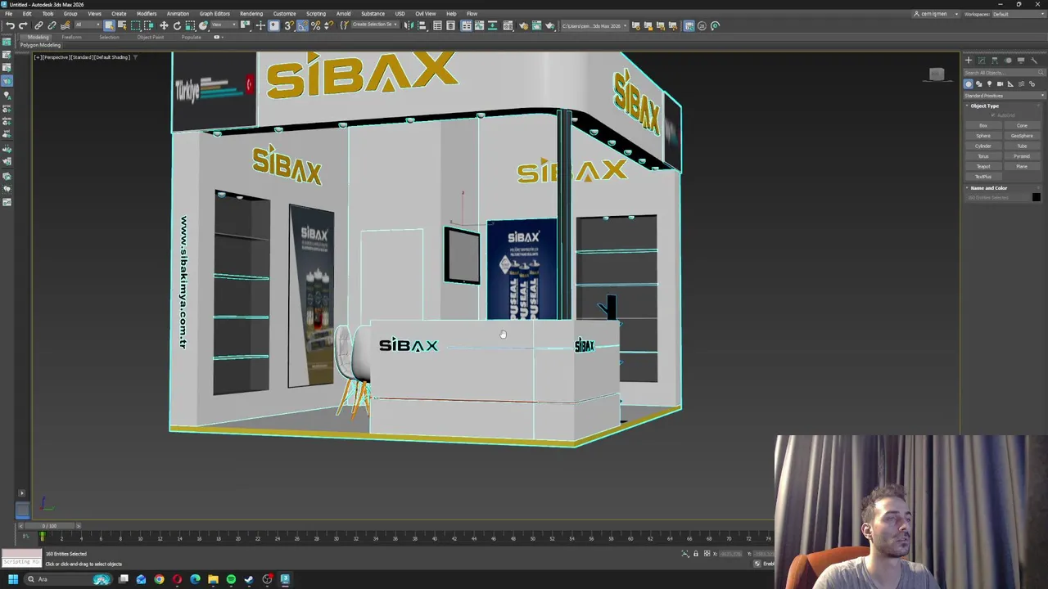The width and height of the screenshot is (1048, 589).
Task: Open the File menu
Action: coord(8,14)
